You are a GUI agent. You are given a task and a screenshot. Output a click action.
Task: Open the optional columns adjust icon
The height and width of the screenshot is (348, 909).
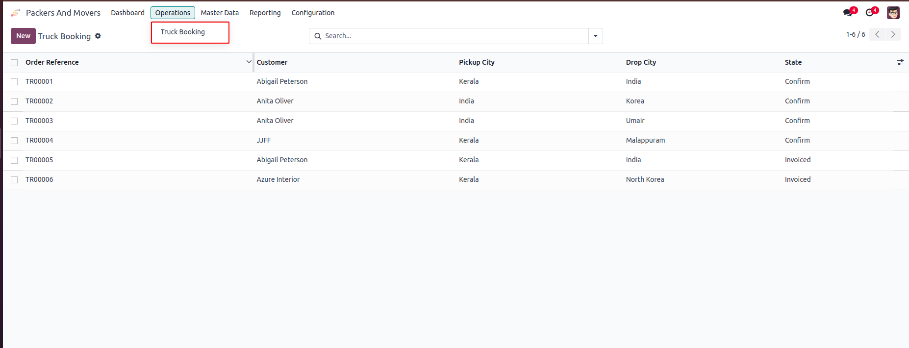tap(900, 62)
